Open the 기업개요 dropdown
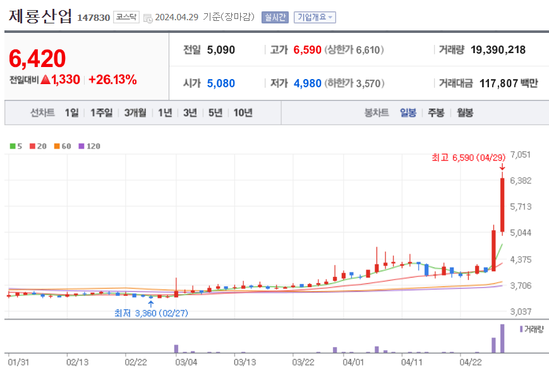549x380 pixels. 315,17
